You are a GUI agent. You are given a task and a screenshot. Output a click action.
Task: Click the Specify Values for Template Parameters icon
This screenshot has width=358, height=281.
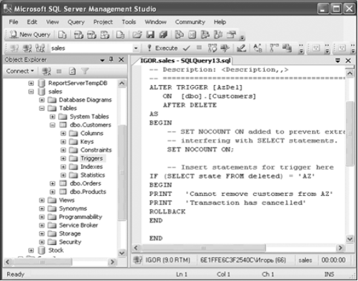[257, 48]
